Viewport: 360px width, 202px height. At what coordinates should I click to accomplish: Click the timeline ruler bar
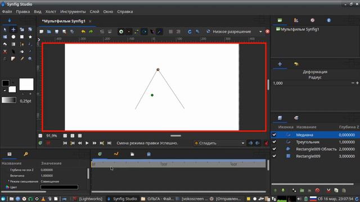[x=178, y=164]
